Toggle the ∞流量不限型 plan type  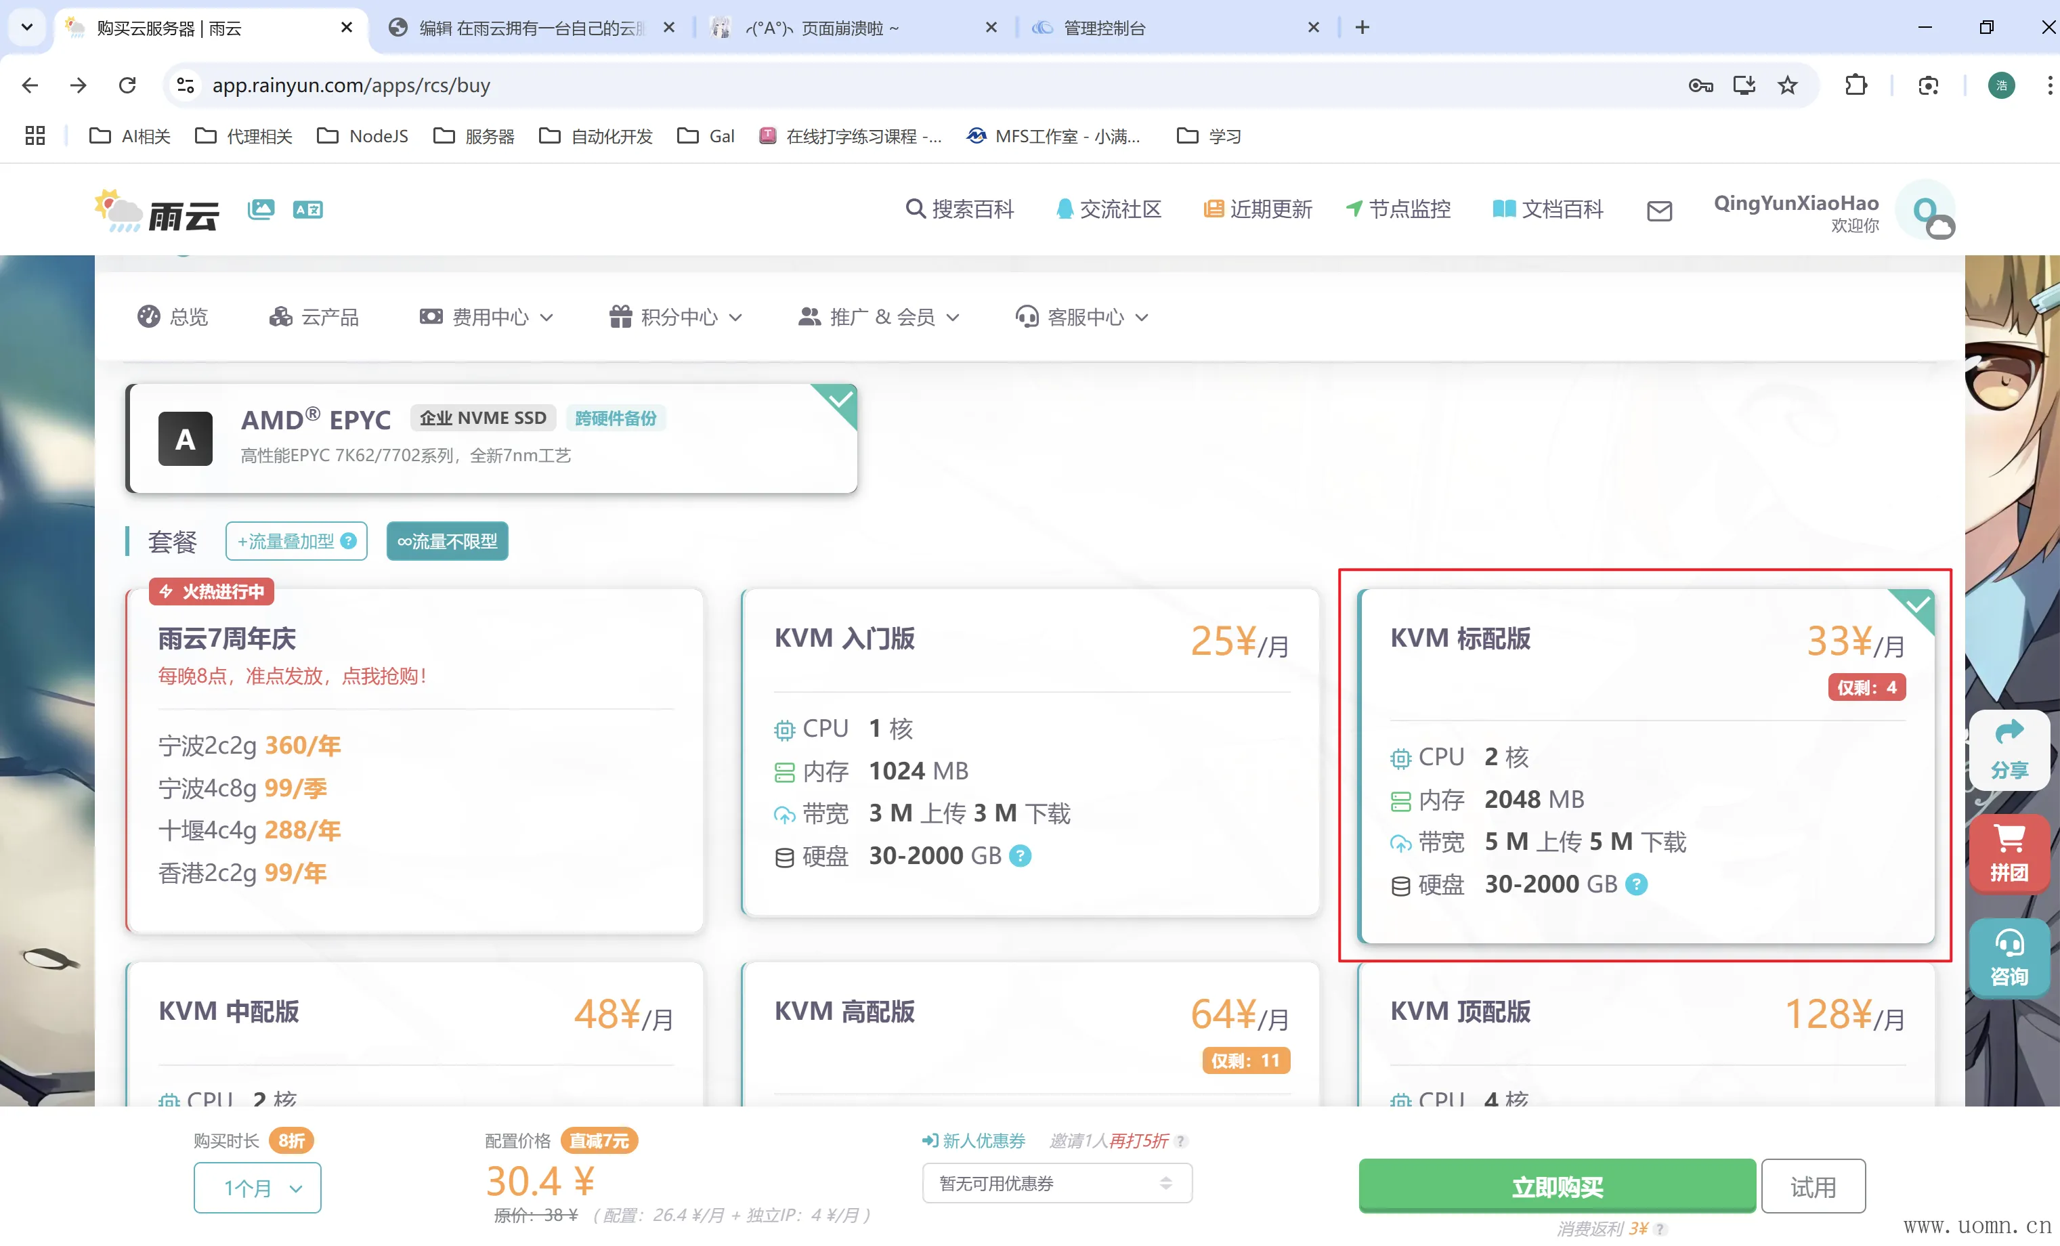tap(447, 541)
